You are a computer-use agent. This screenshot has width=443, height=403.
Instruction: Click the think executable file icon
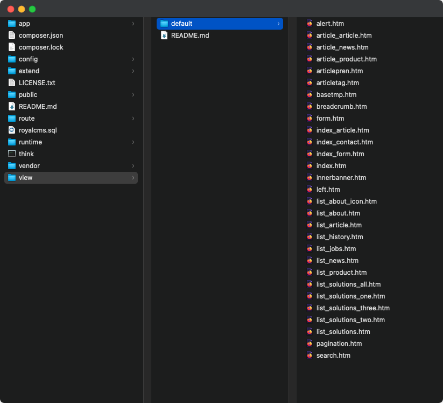pyautogui.click(x=12, y=154)
